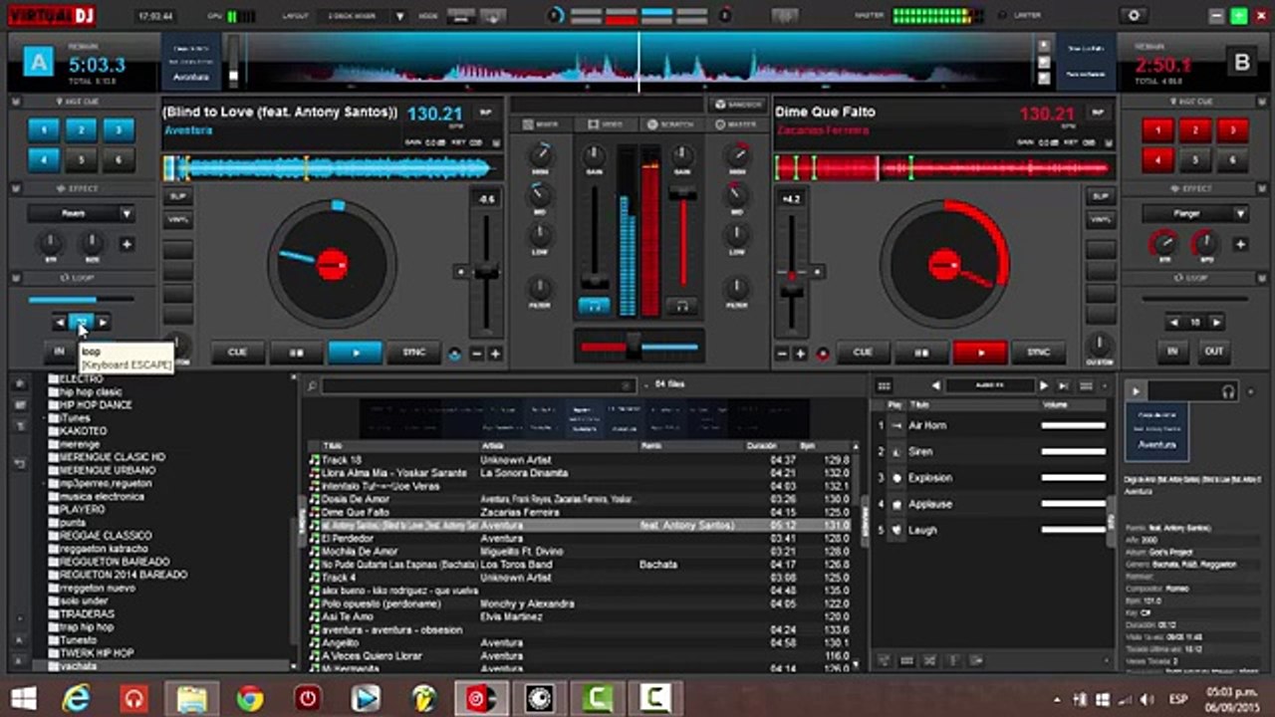Set loop OUT point on deck B
The image size is (1275, 717).
pos(1213,352)
